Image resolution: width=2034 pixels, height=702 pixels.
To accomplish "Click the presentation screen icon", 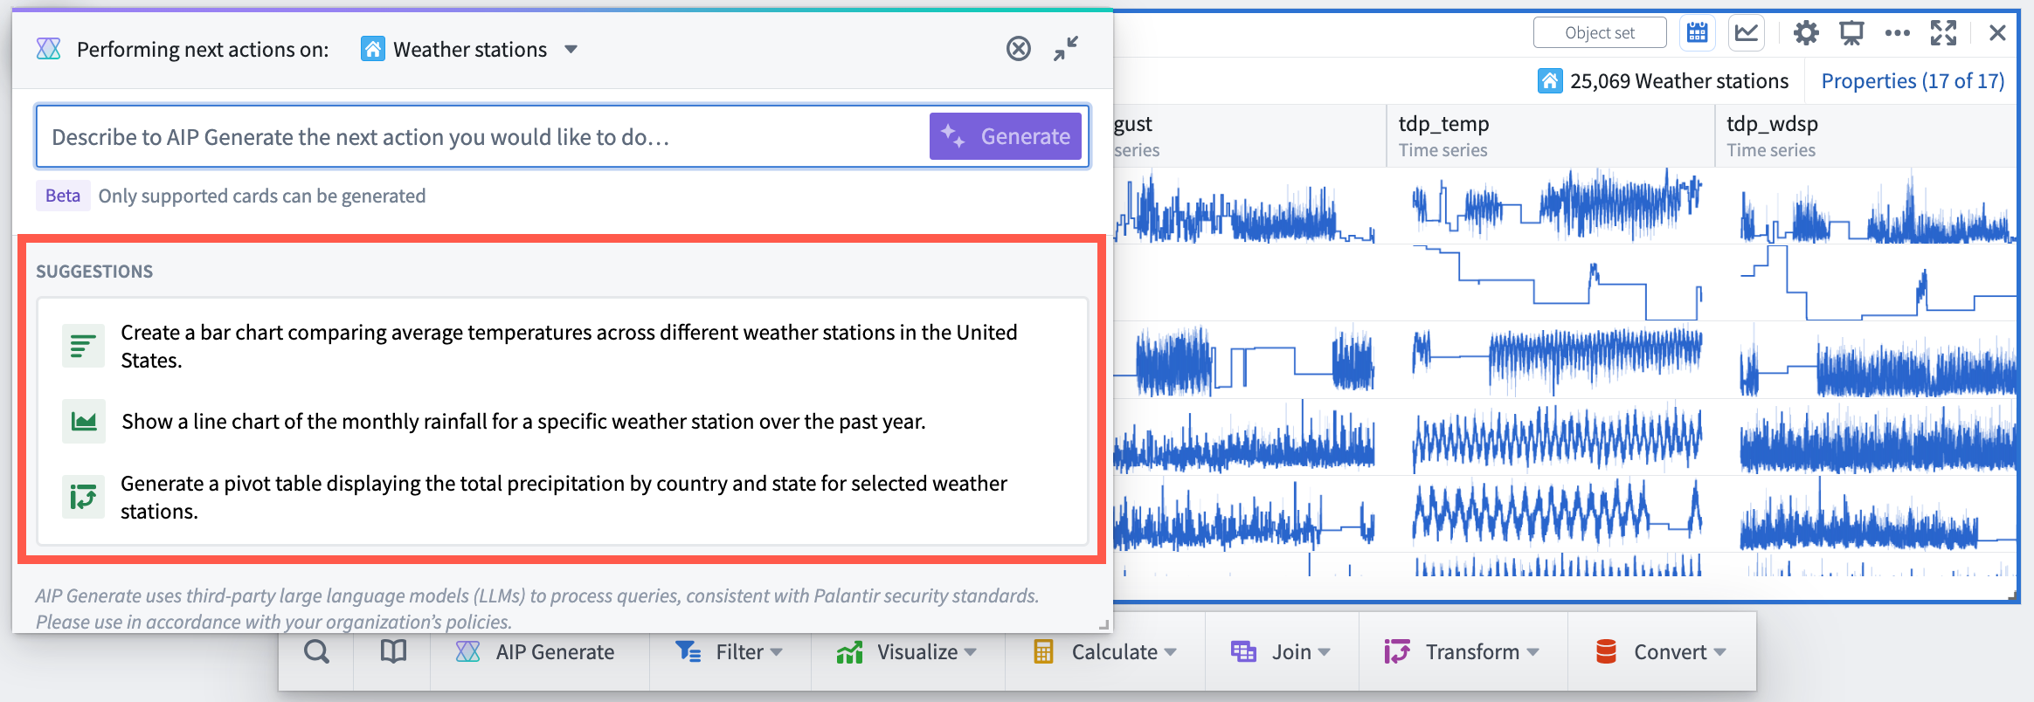I will click(x=1851, y=33).
